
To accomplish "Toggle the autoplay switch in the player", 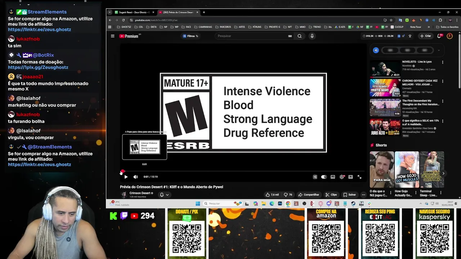I will (x=324, y=177).
